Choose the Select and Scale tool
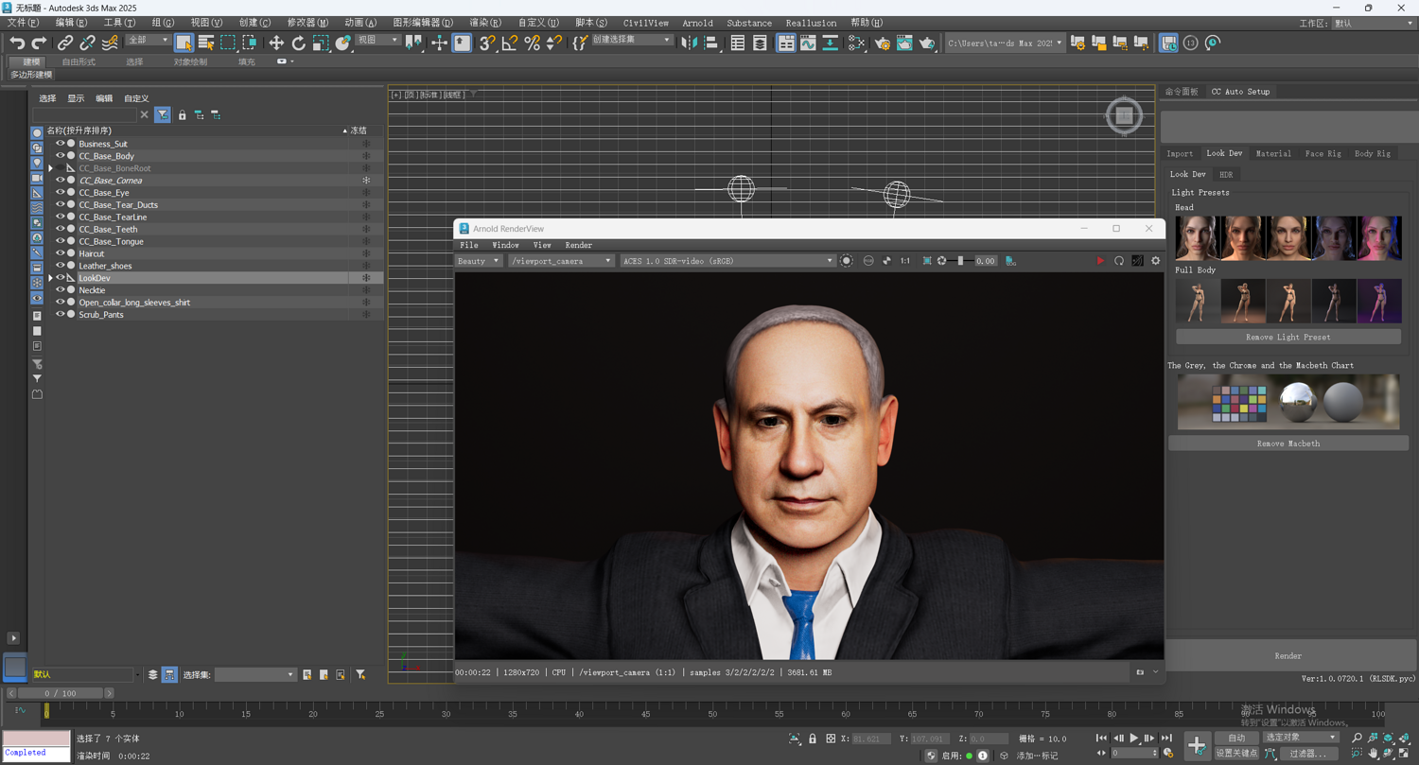The width and height of the screenshot is (1419, 765). point(321,43)
